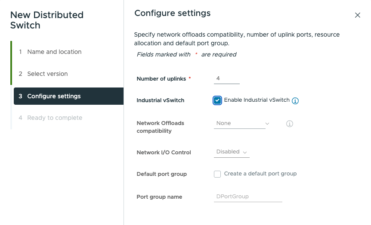This screenshot has width=371, height=225.
Task: Focus the Port group name field
Action: (248, 197)
